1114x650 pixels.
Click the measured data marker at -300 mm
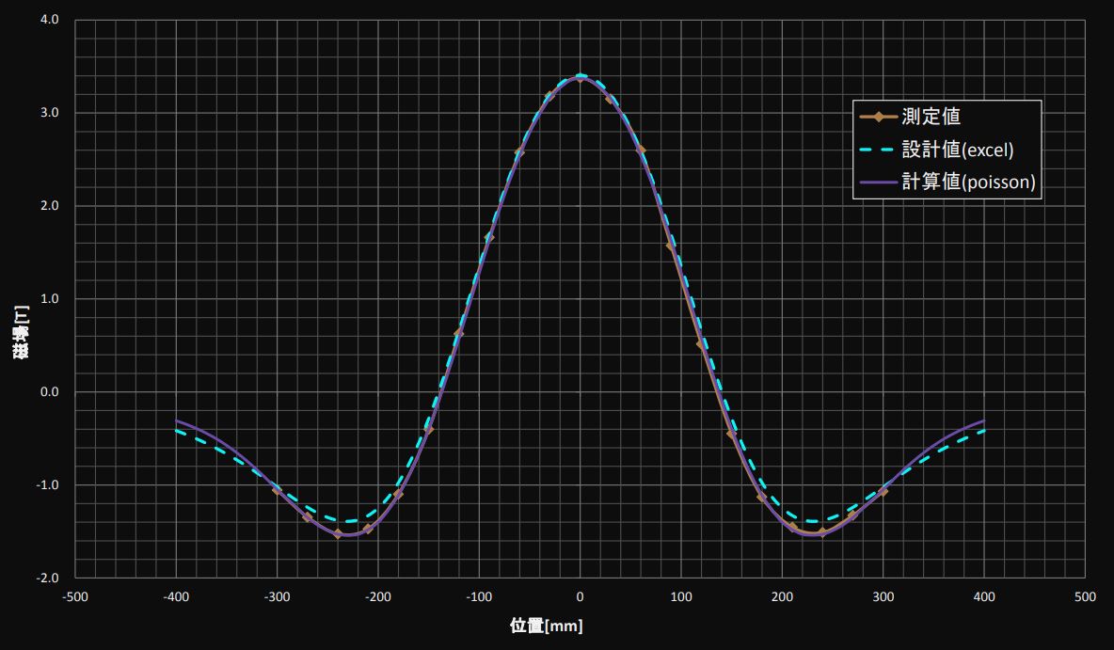point(278,489)
